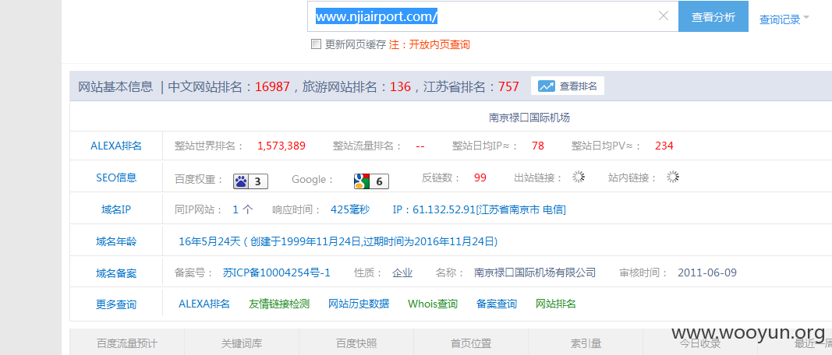Click the ALEXA排名 link in 更多查询 row
The image size is (832, 355).
[204, 304]
